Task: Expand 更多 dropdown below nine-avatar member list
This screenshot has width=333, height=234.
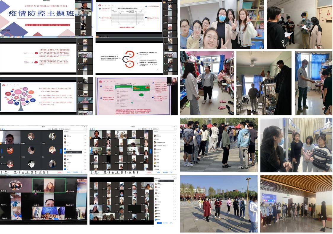Action: (81, 172)
